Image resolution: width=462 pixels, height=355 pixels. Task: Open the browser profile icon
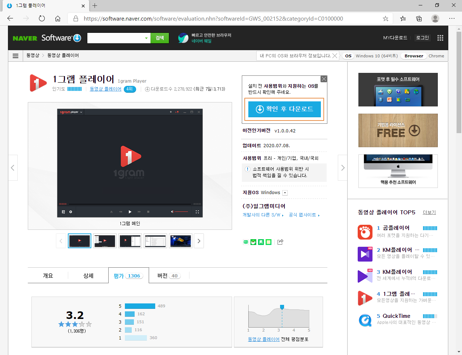coord(435,18)
